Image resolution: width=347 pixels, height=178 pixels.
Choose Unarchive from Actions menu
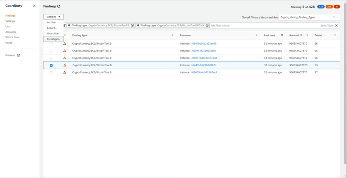(53, 33)
